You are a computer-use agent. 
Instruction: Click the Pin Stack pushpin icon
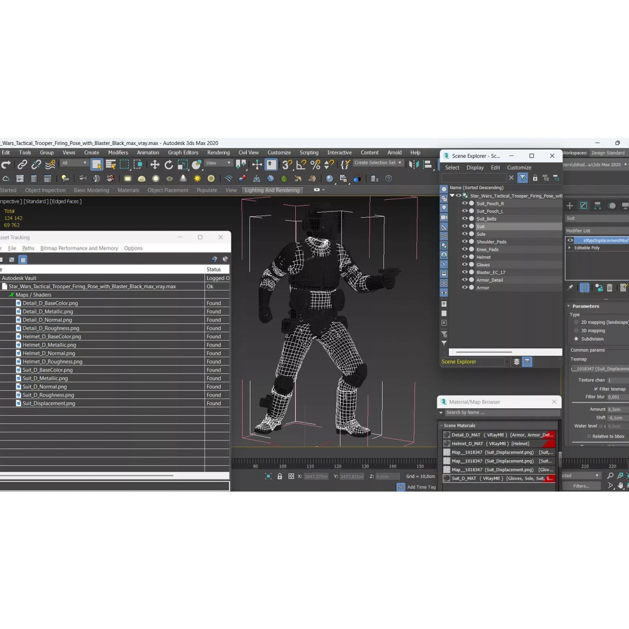pyautogui.click(x=570, y=288)
